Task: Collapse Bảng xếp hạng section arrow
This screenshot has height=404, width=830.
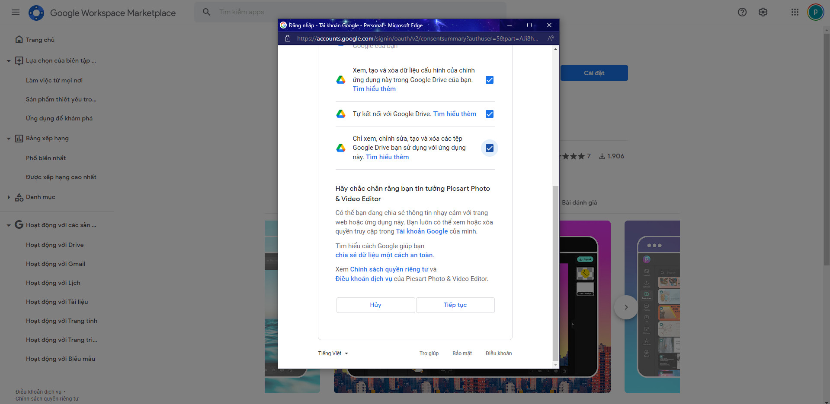Action: tap(9, 139)
